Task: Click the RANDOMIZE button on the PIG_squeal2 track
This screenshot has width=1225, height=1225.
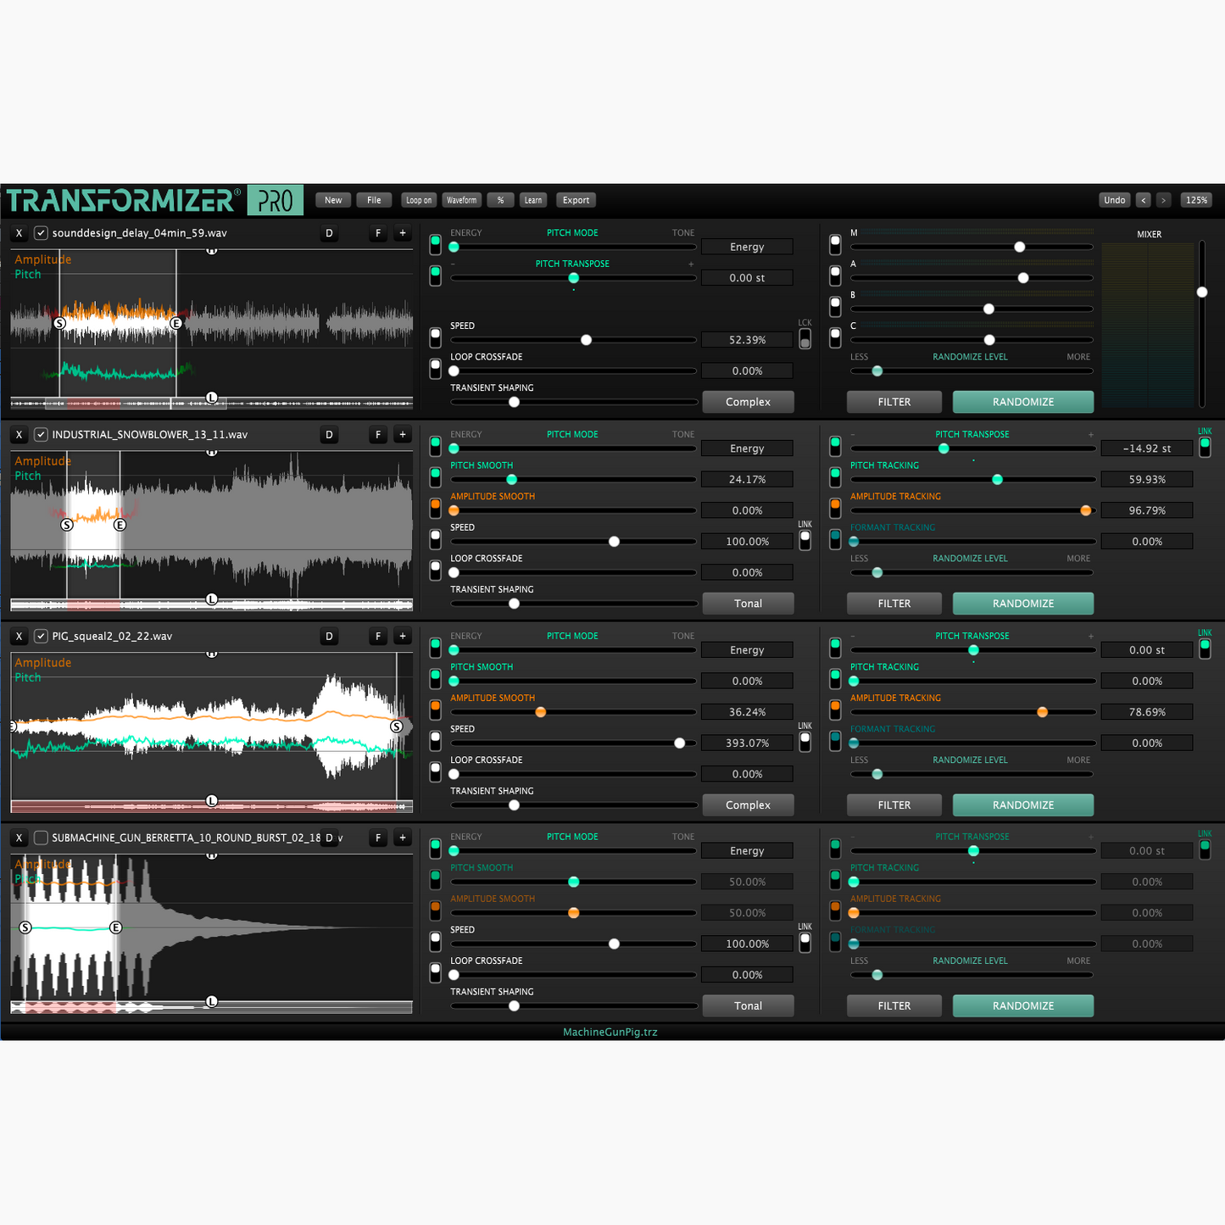Action: (1022, 805)
